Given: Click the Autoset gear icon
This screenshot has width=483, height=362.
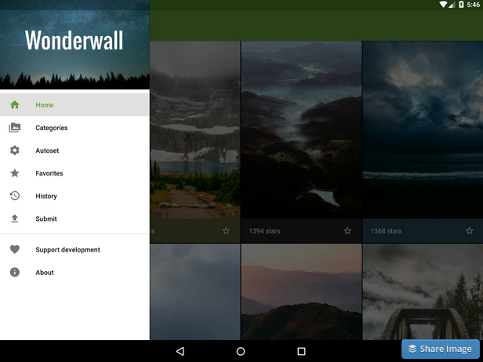Looking at the screenshot, I should (x=14, y=150).
